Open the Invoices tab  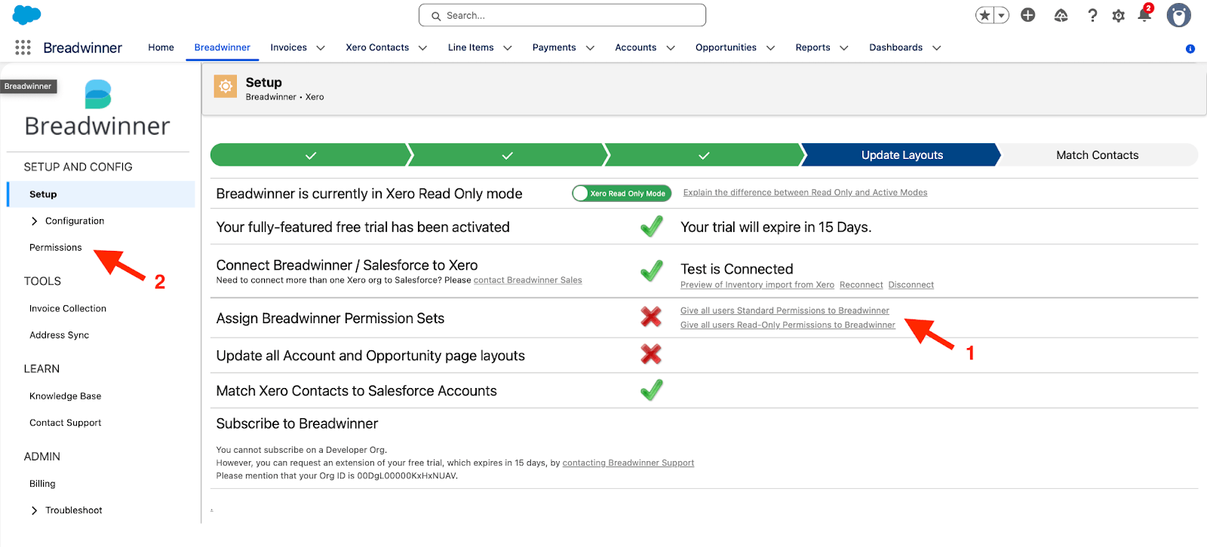click(x=288, y=47)
